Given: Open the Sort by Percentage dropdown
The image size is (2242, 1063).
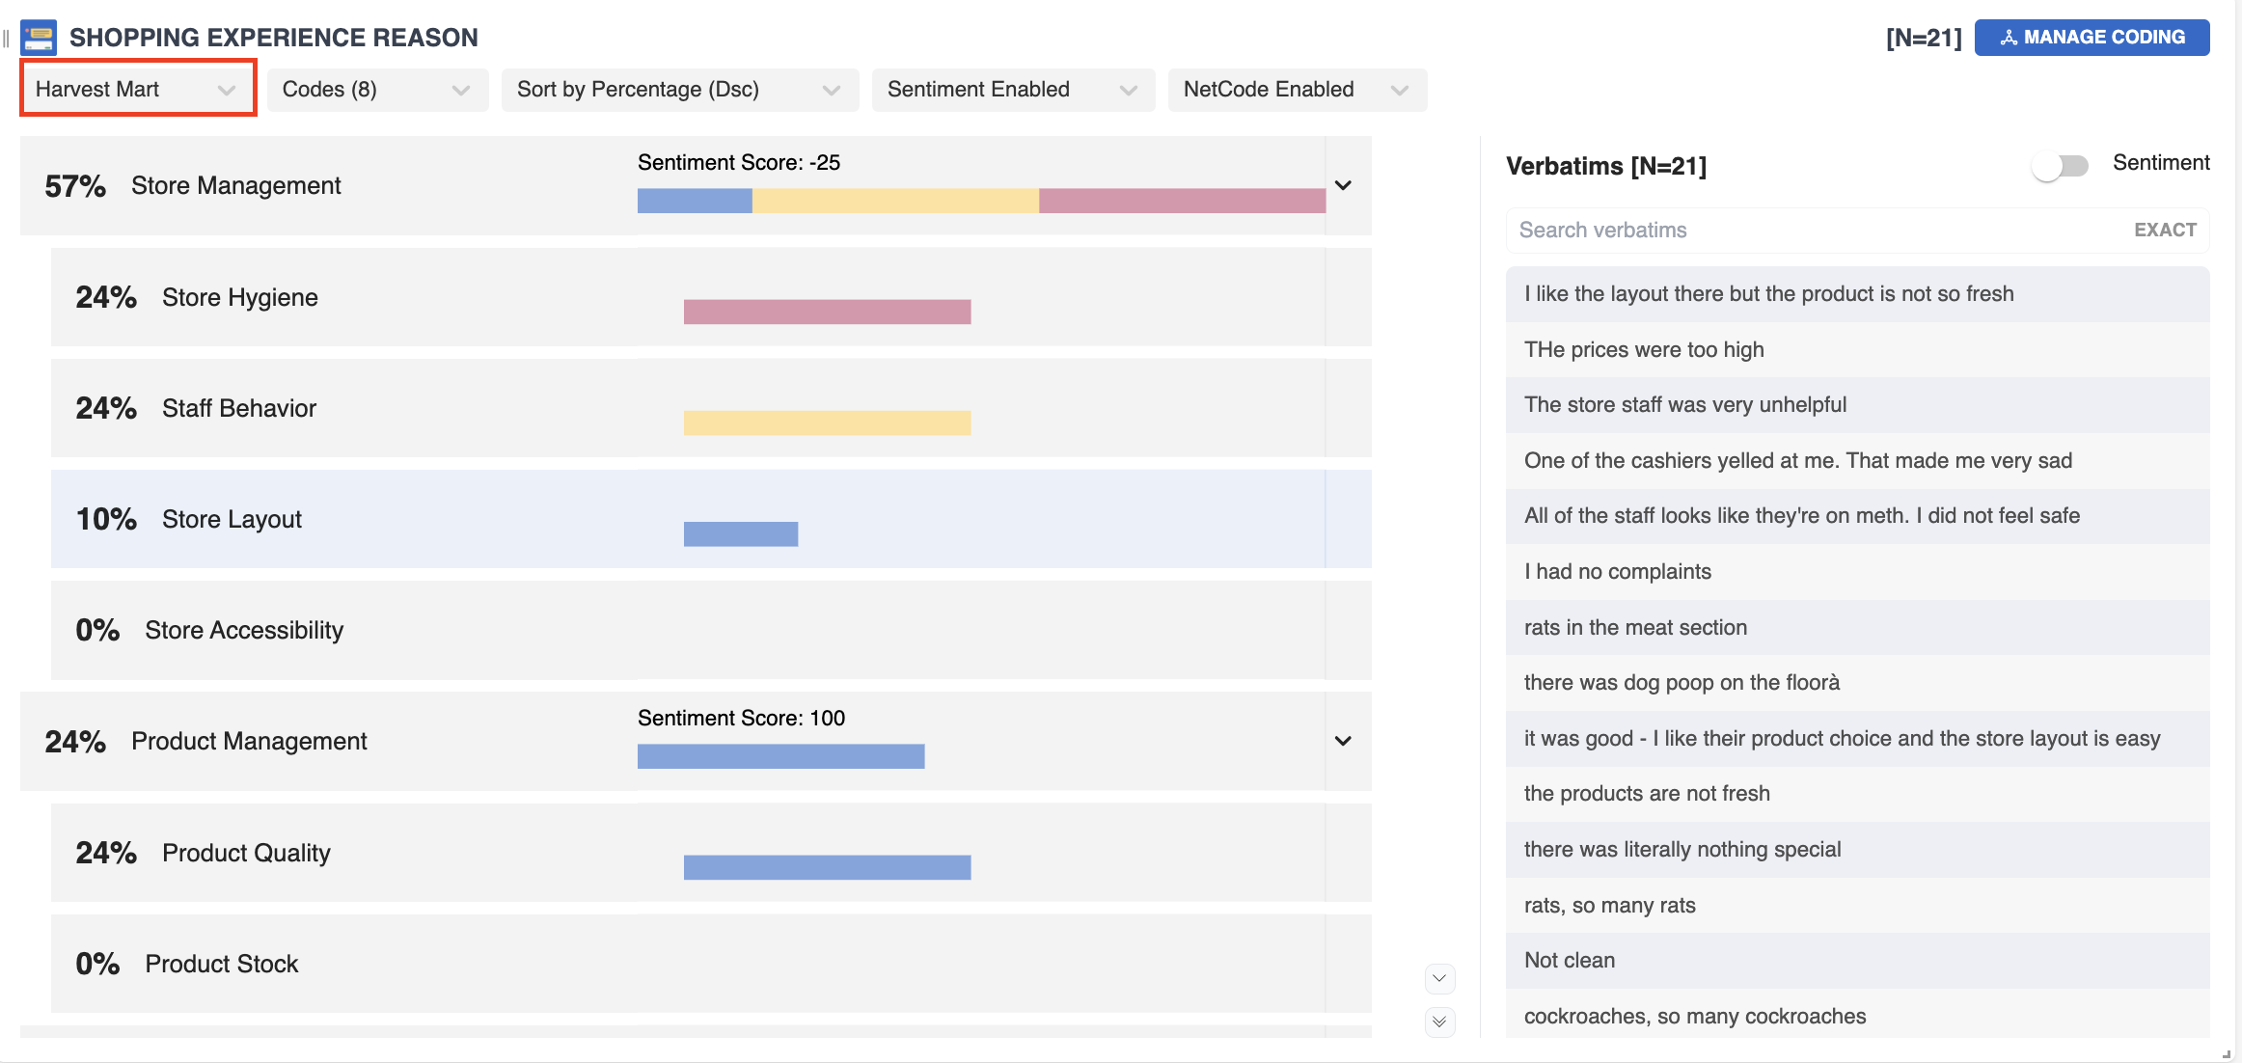Looking at the screenshot, I should tap(679, 90).
